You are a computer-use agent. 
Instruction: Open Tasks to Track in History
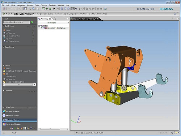pyautogui.click(x=11, y=77)
